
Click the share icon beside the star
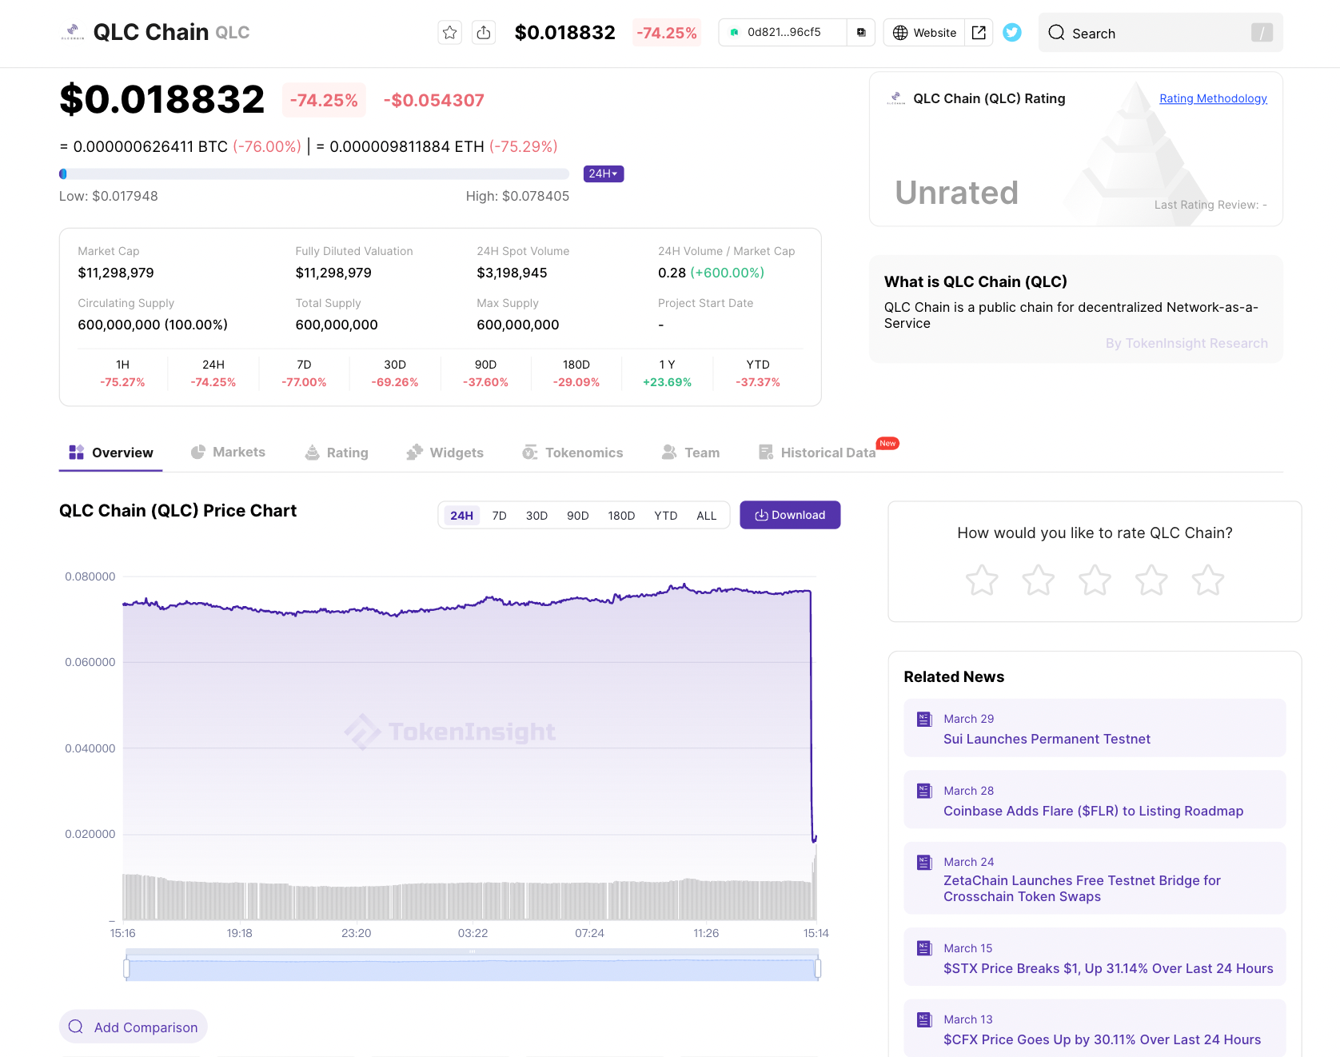click(x=484, y=33)
